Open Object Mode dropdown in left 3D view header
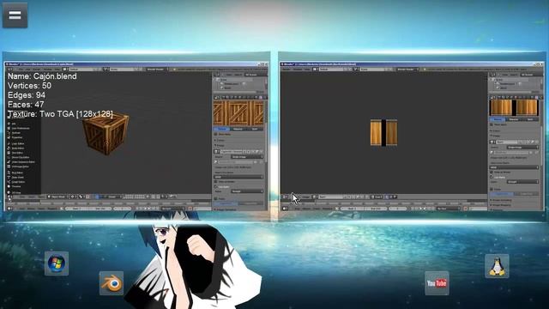549x309 pixels. click(x=57, y=197)
